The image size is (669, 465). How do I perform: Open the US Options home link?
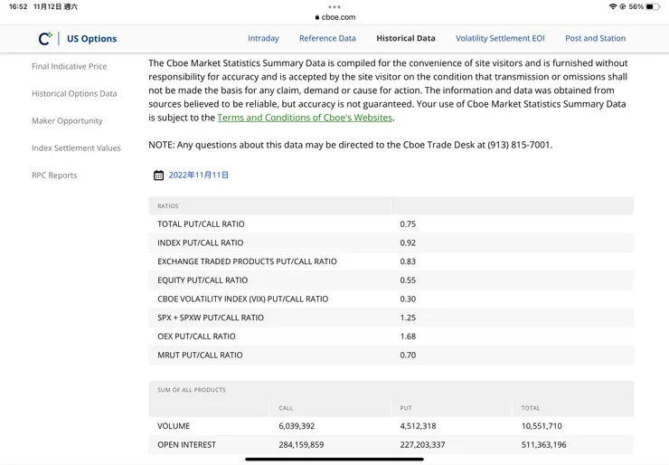[91, 39]
